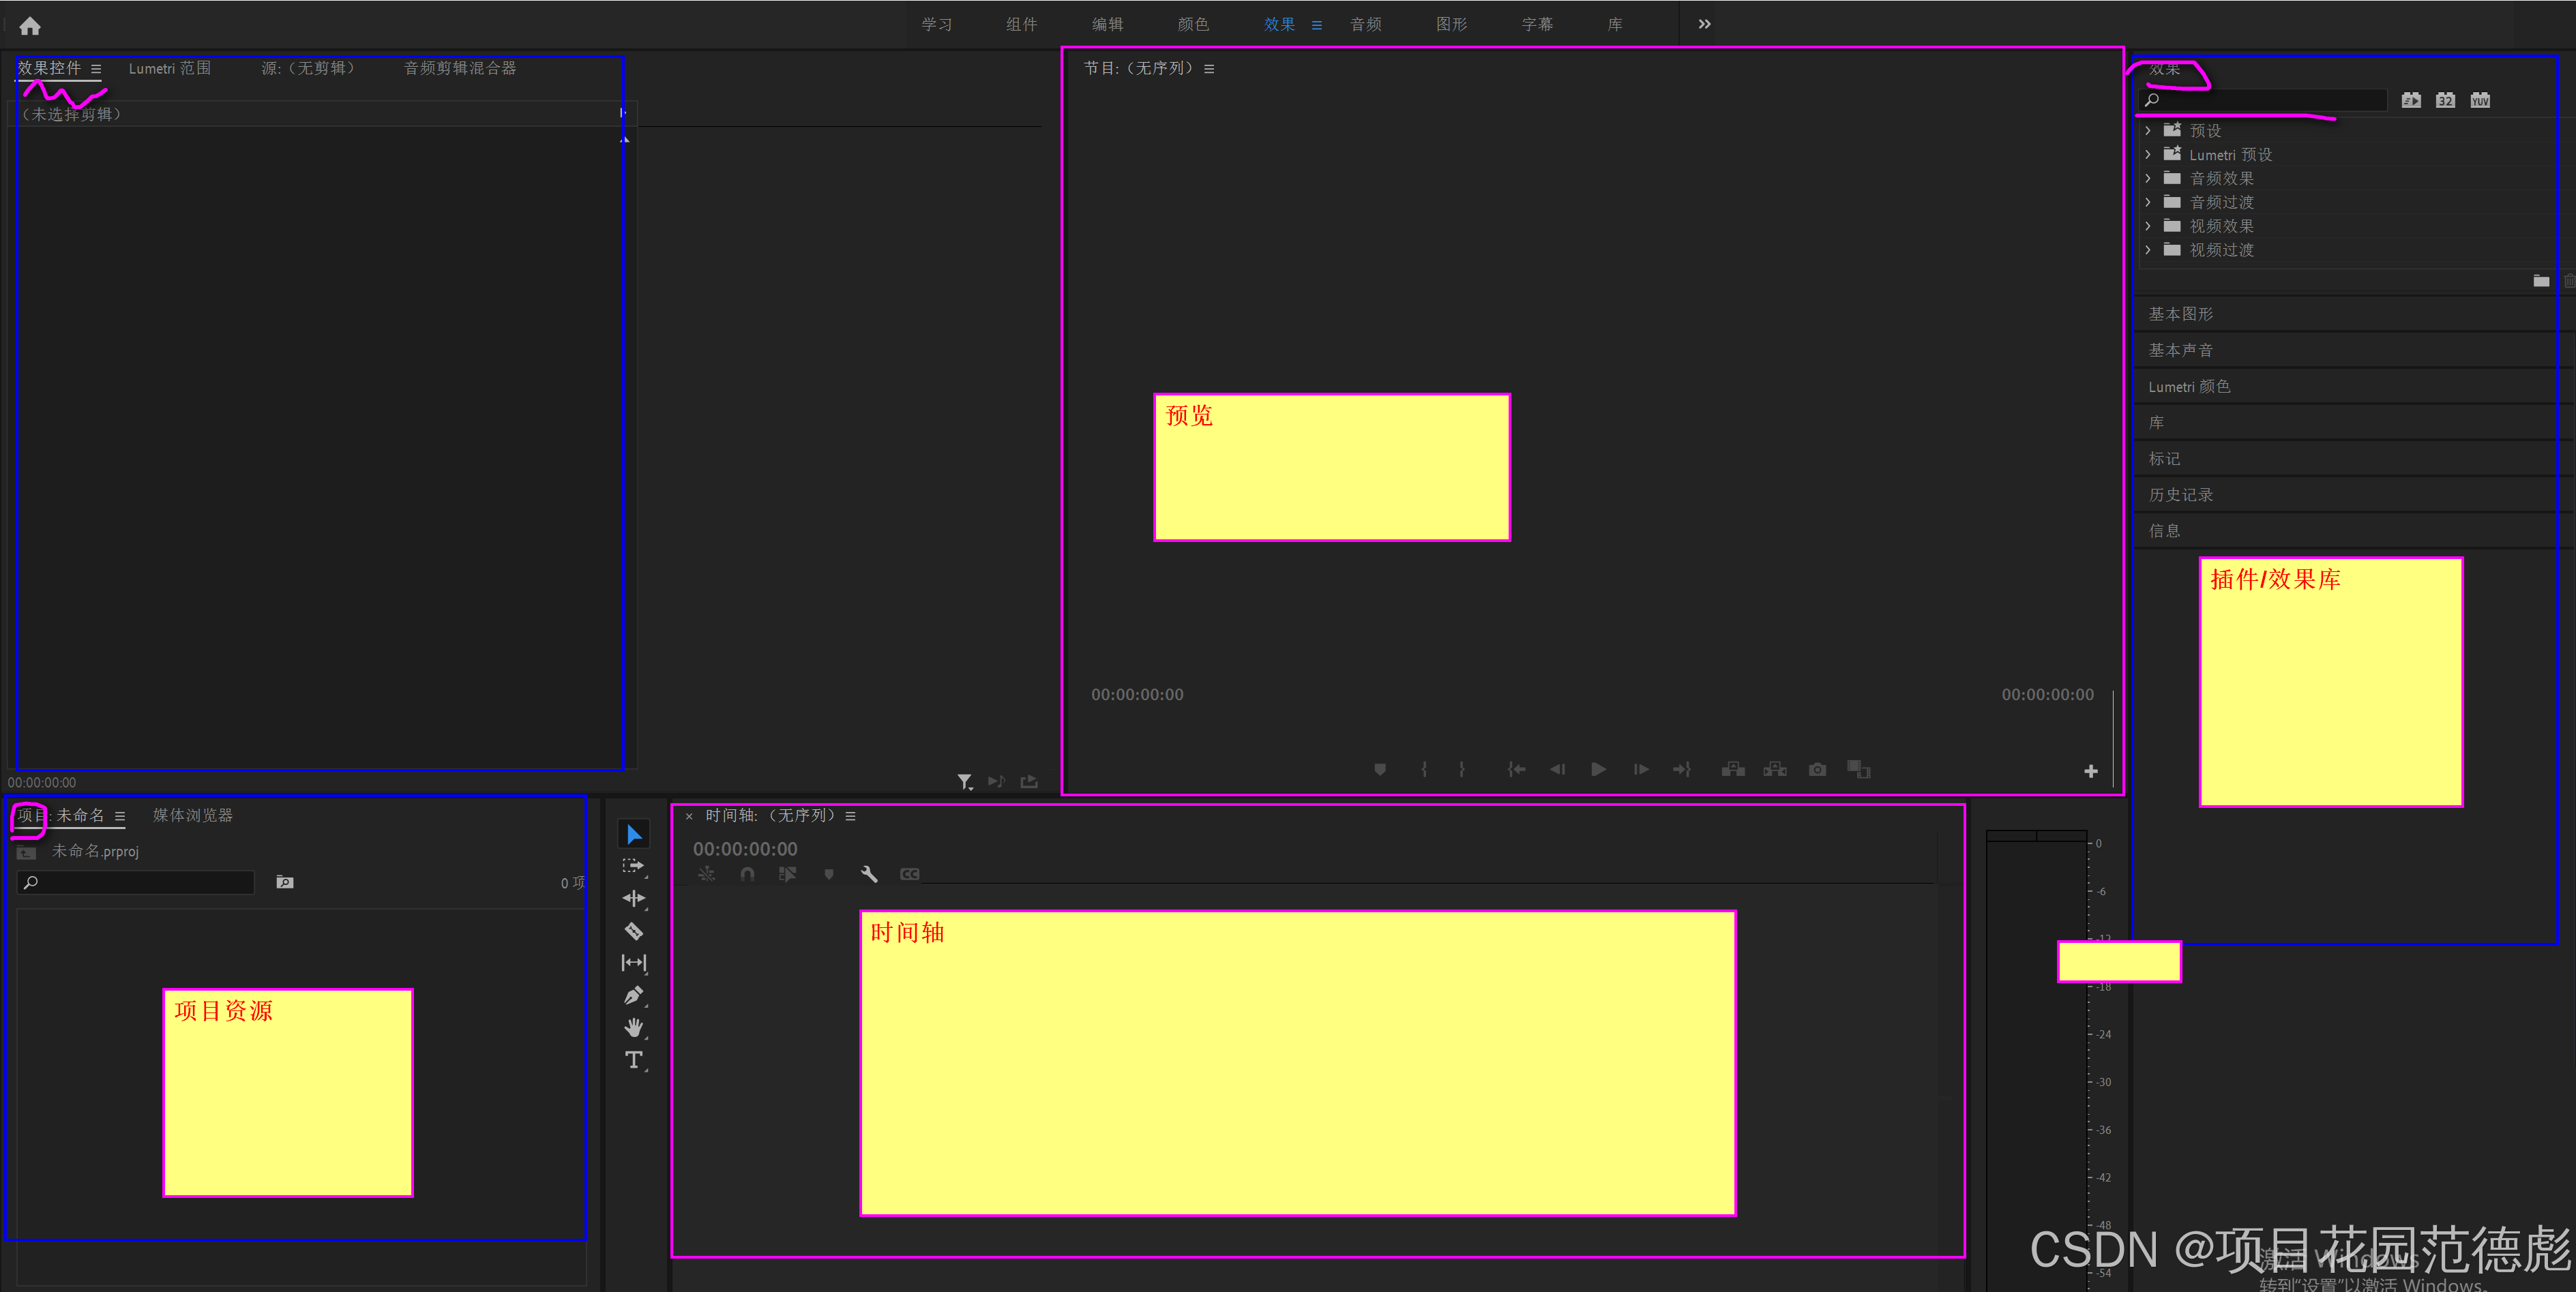
Task: Select the Pen tool
Action: point(634,995)
